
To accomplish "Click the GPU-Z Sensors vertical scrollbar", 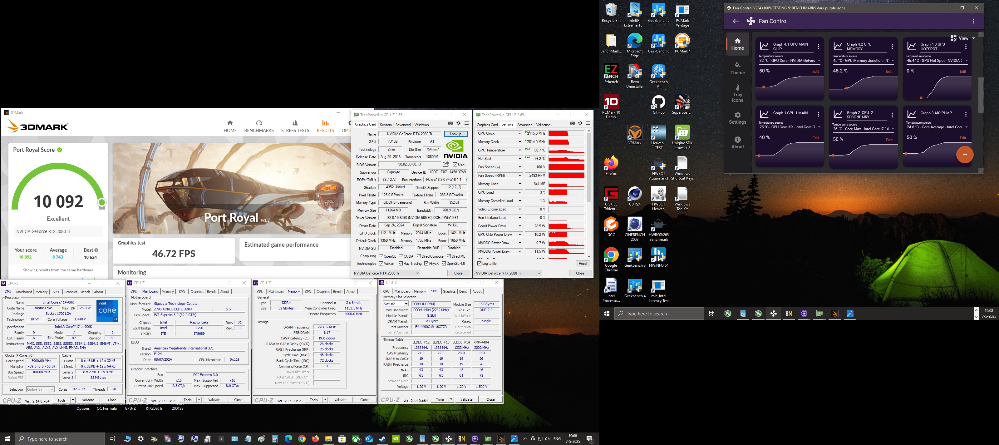I will click(x=589, y=168).
